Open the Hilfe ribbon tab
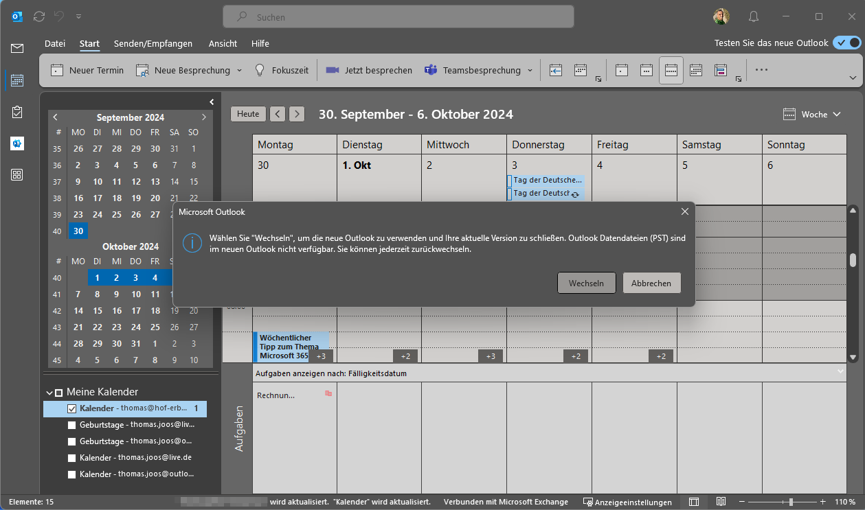 260,43
